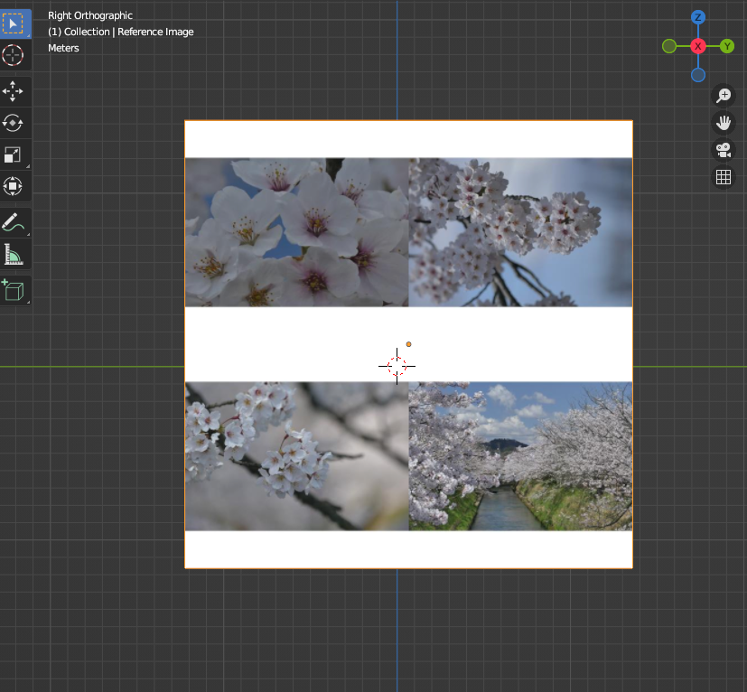Select the Rotate tool
Viewport: 747px width, 692px height.
(13, 123)
